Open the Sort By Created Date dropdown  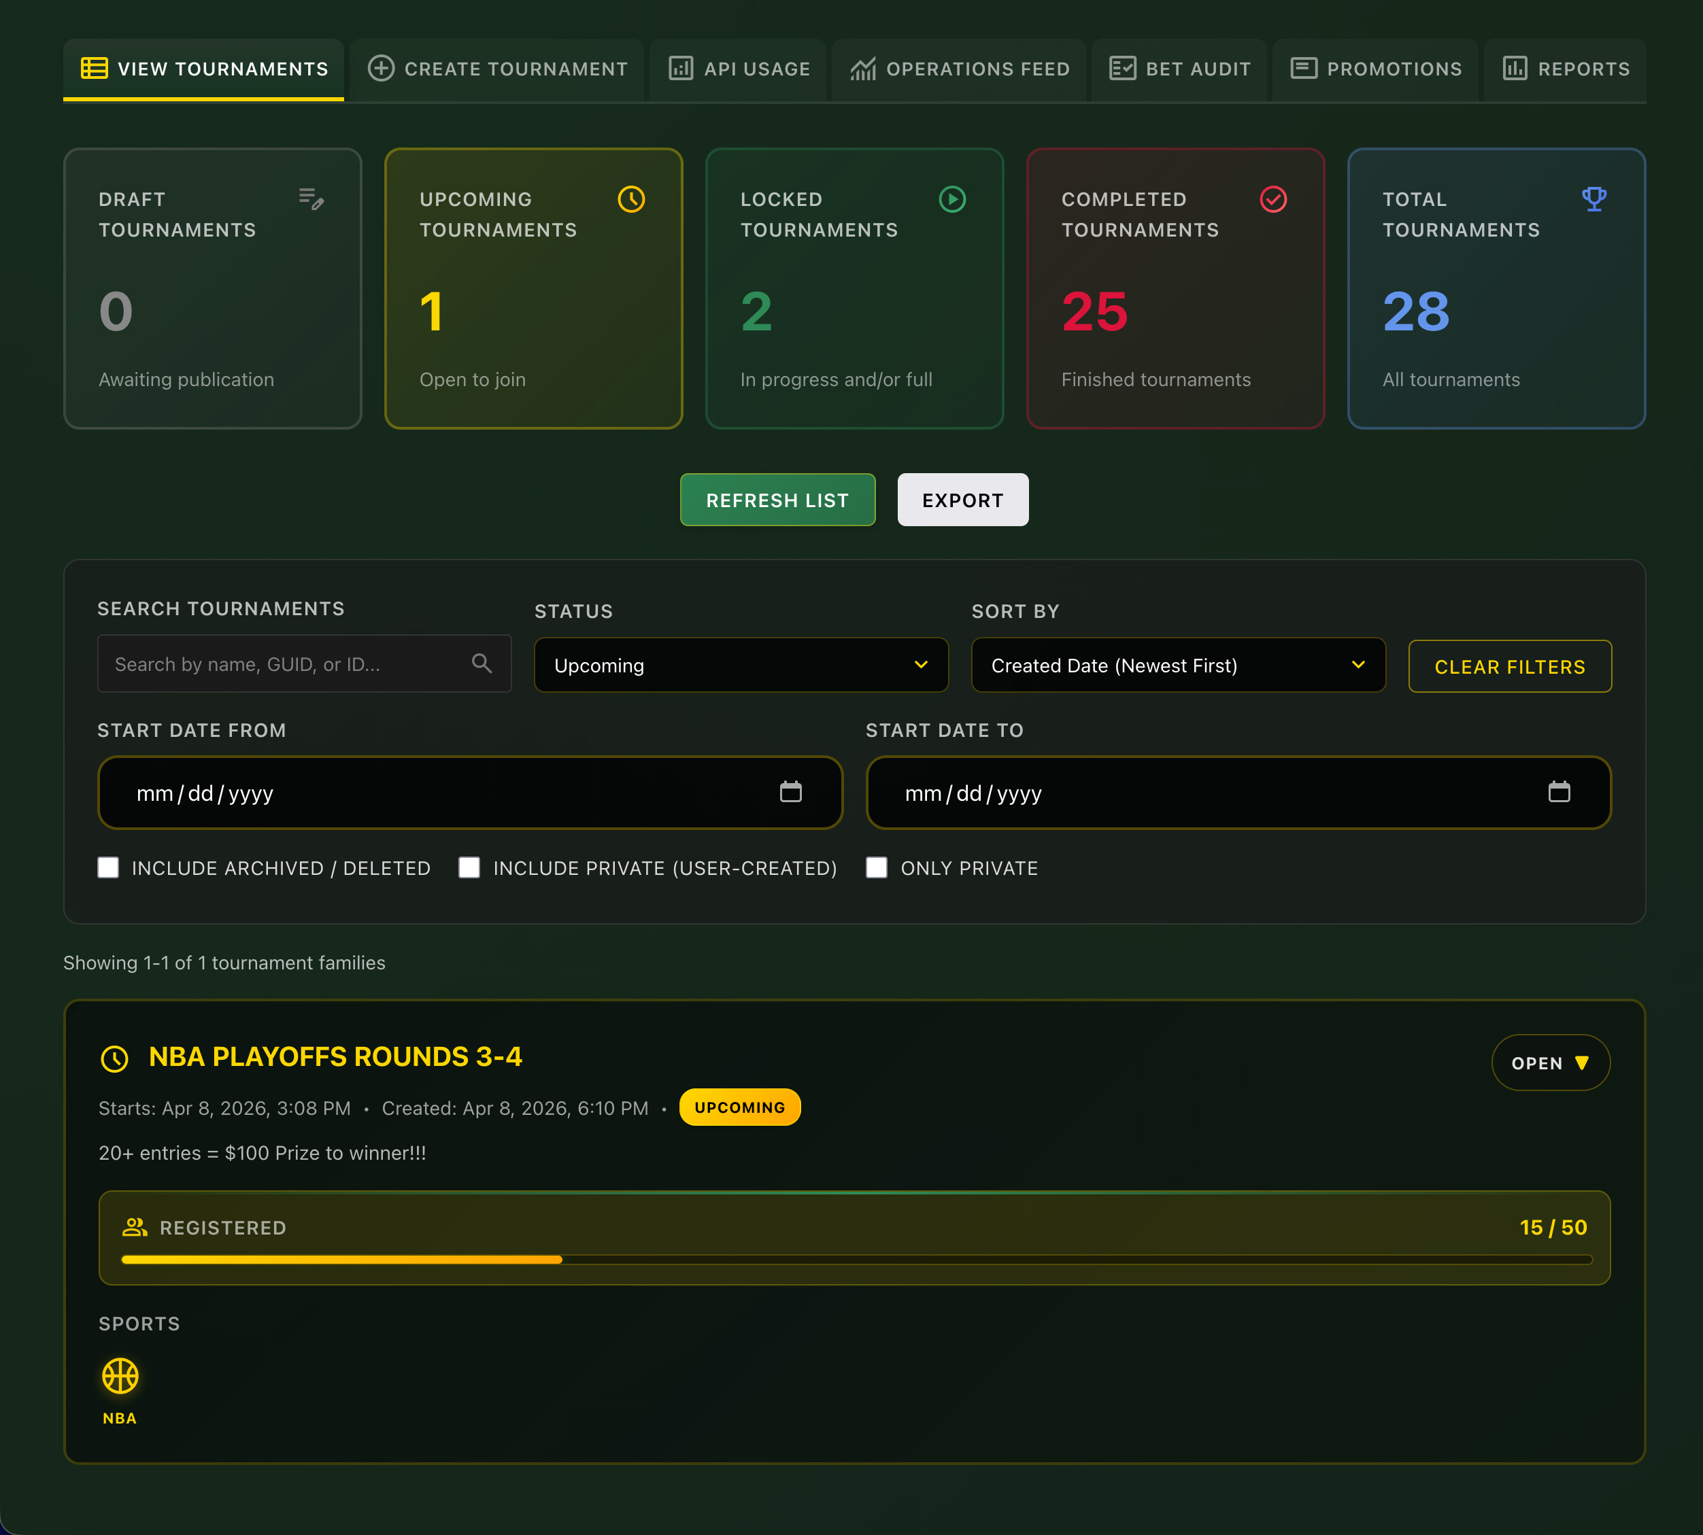(1178, 666)
